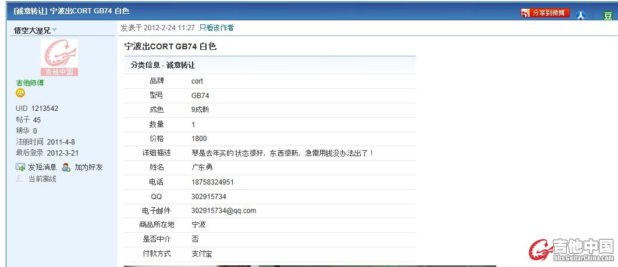Share post via Douban icon
The image size is (618, 267).
[x=608, y=15]
